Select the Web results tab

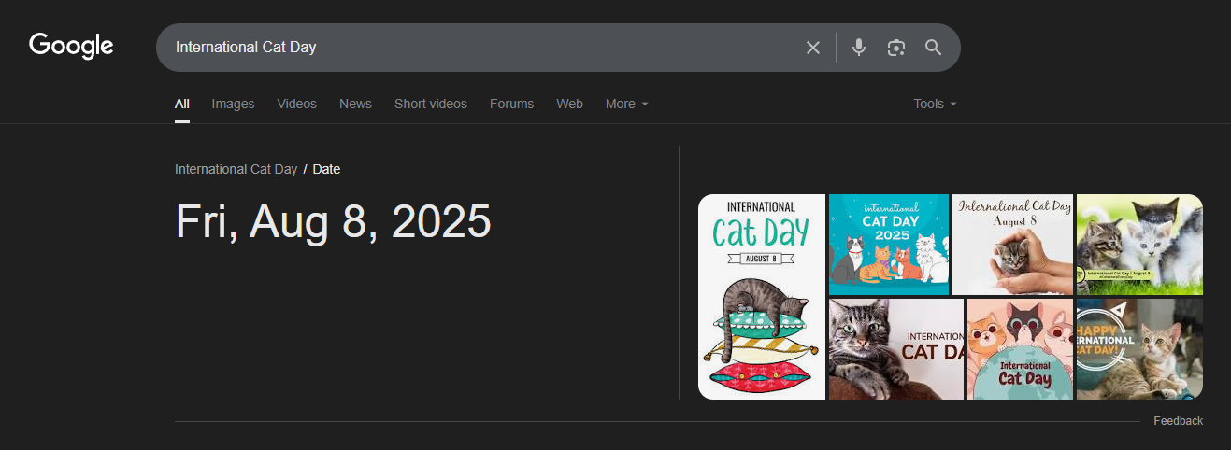569,104
